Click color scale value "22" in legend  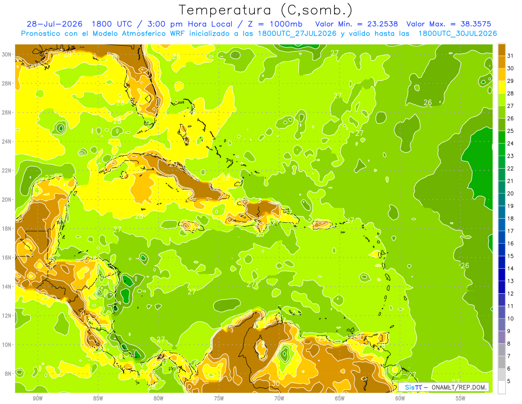click(x=511, y=169)
